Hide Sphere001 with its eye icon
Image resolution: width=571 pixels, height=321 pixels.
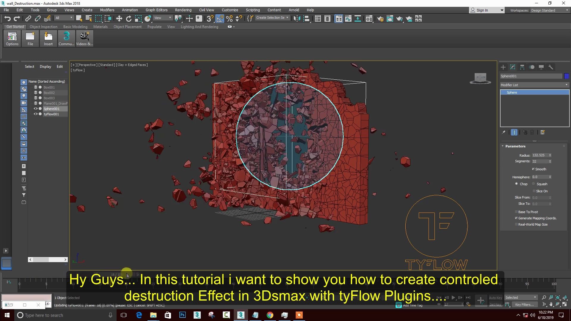(x=35, y=109)
